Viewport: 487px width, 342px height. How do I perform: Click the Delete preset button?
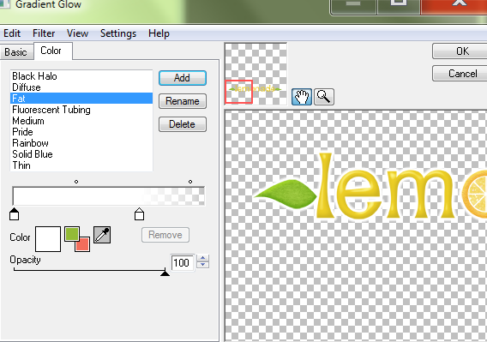183,124
